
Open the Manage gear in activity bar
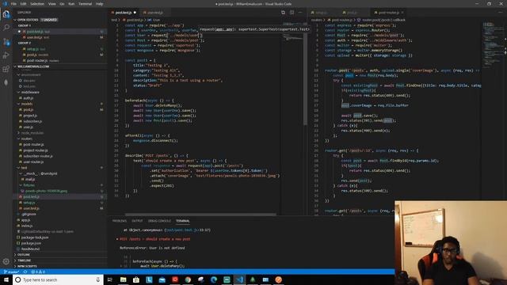click(6, 261)
